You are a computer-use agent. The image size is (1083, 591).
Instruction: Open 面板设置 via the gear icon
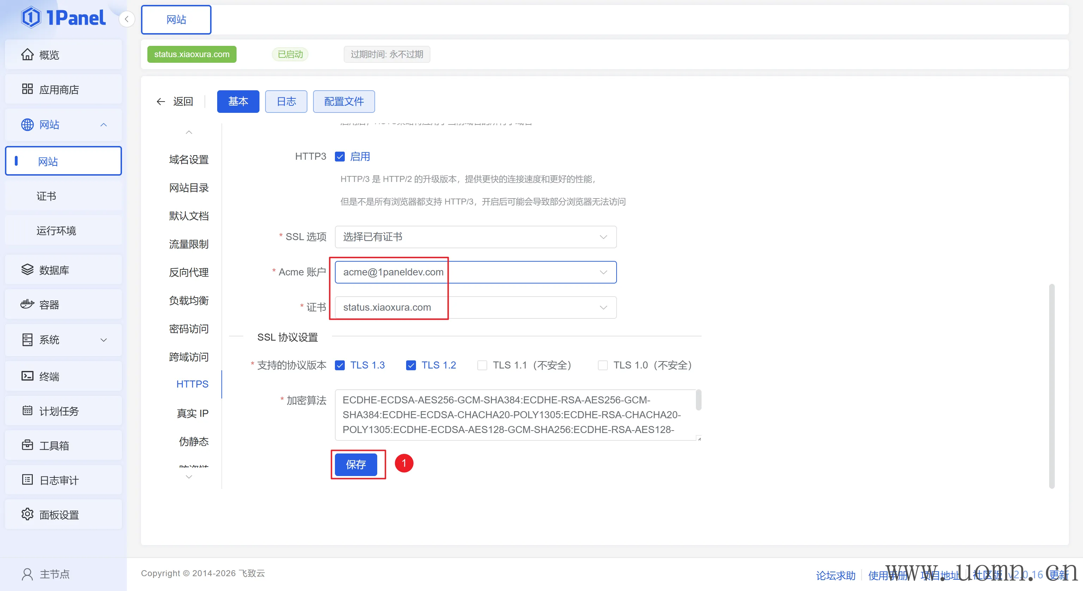27,514
